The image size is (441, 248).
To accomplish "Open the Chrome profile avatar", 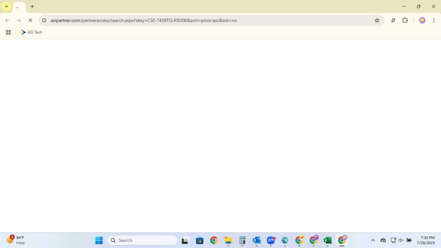I will (422, 20).
